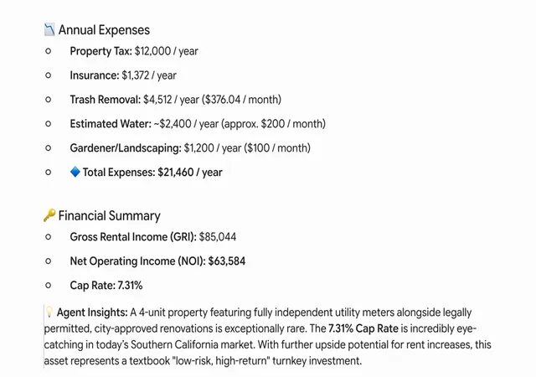Click the blue diamond before Total Expenses

point(75,172)
